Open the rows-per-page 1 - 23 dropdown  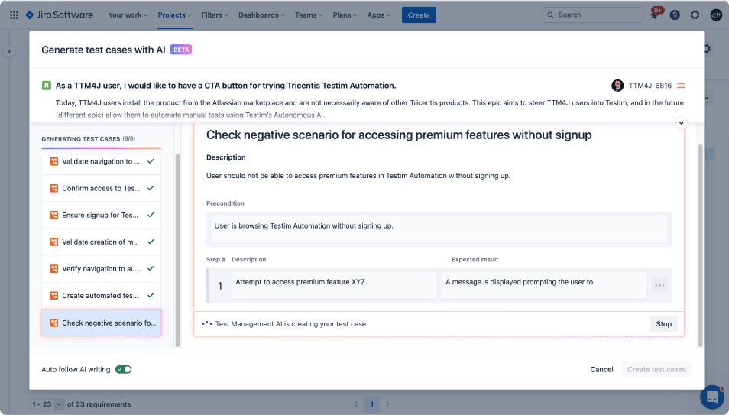(47, 404)
